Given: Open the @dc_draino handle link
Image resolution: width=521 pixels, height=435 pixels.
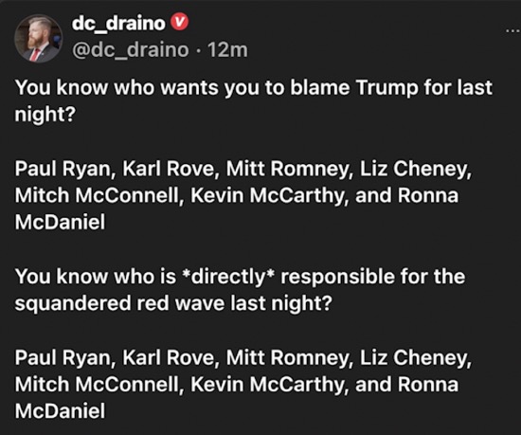Looking at the screenshot, I should 131,50.
